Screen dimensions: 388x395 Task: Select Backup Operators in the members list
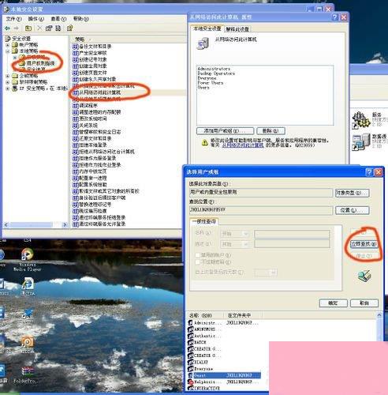click(216, 73)
